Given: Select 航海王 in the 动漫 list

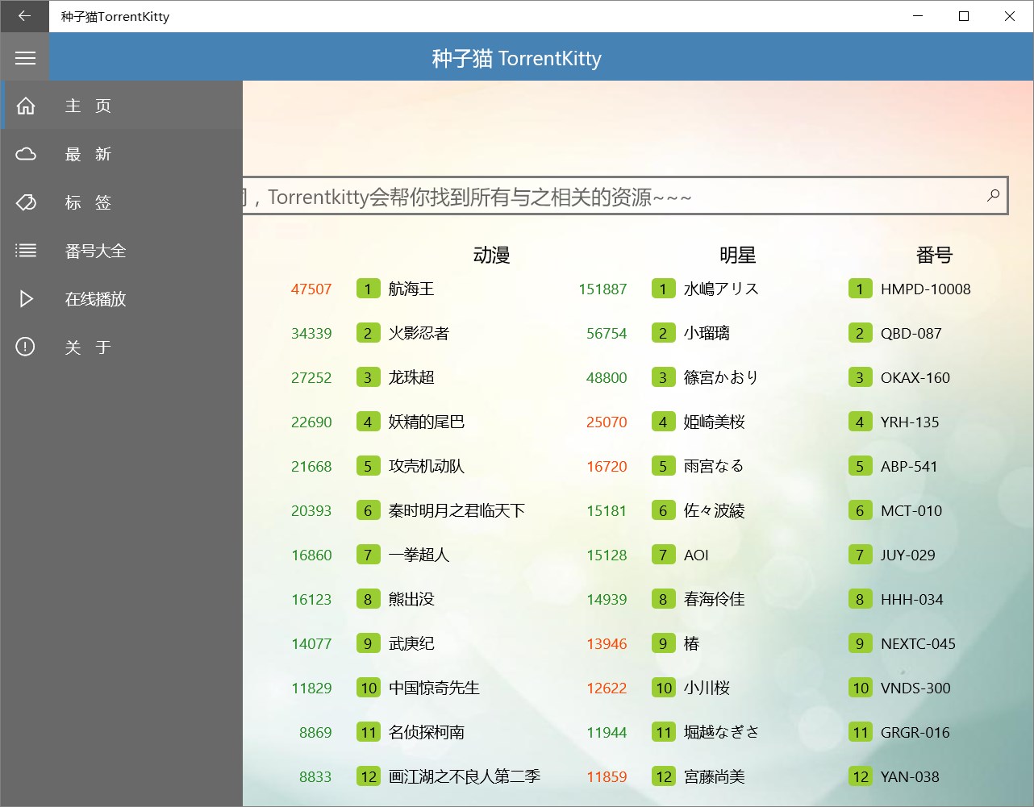Looking at the screenshot, I should [x=411, y=289].
